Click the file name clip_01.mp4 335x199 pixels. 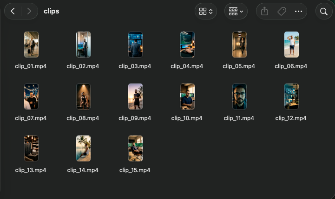[31, 66]
